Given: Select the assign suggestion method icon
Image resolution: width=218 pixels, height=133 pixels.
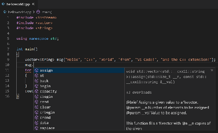Looking at the screenshot, I should [37, 70].
